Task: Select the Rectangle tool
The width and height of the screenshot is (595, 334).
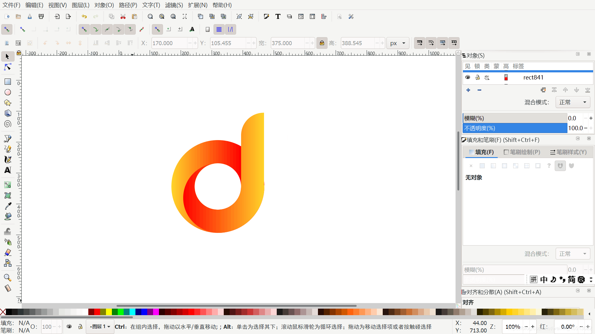Action: (8, 82)
